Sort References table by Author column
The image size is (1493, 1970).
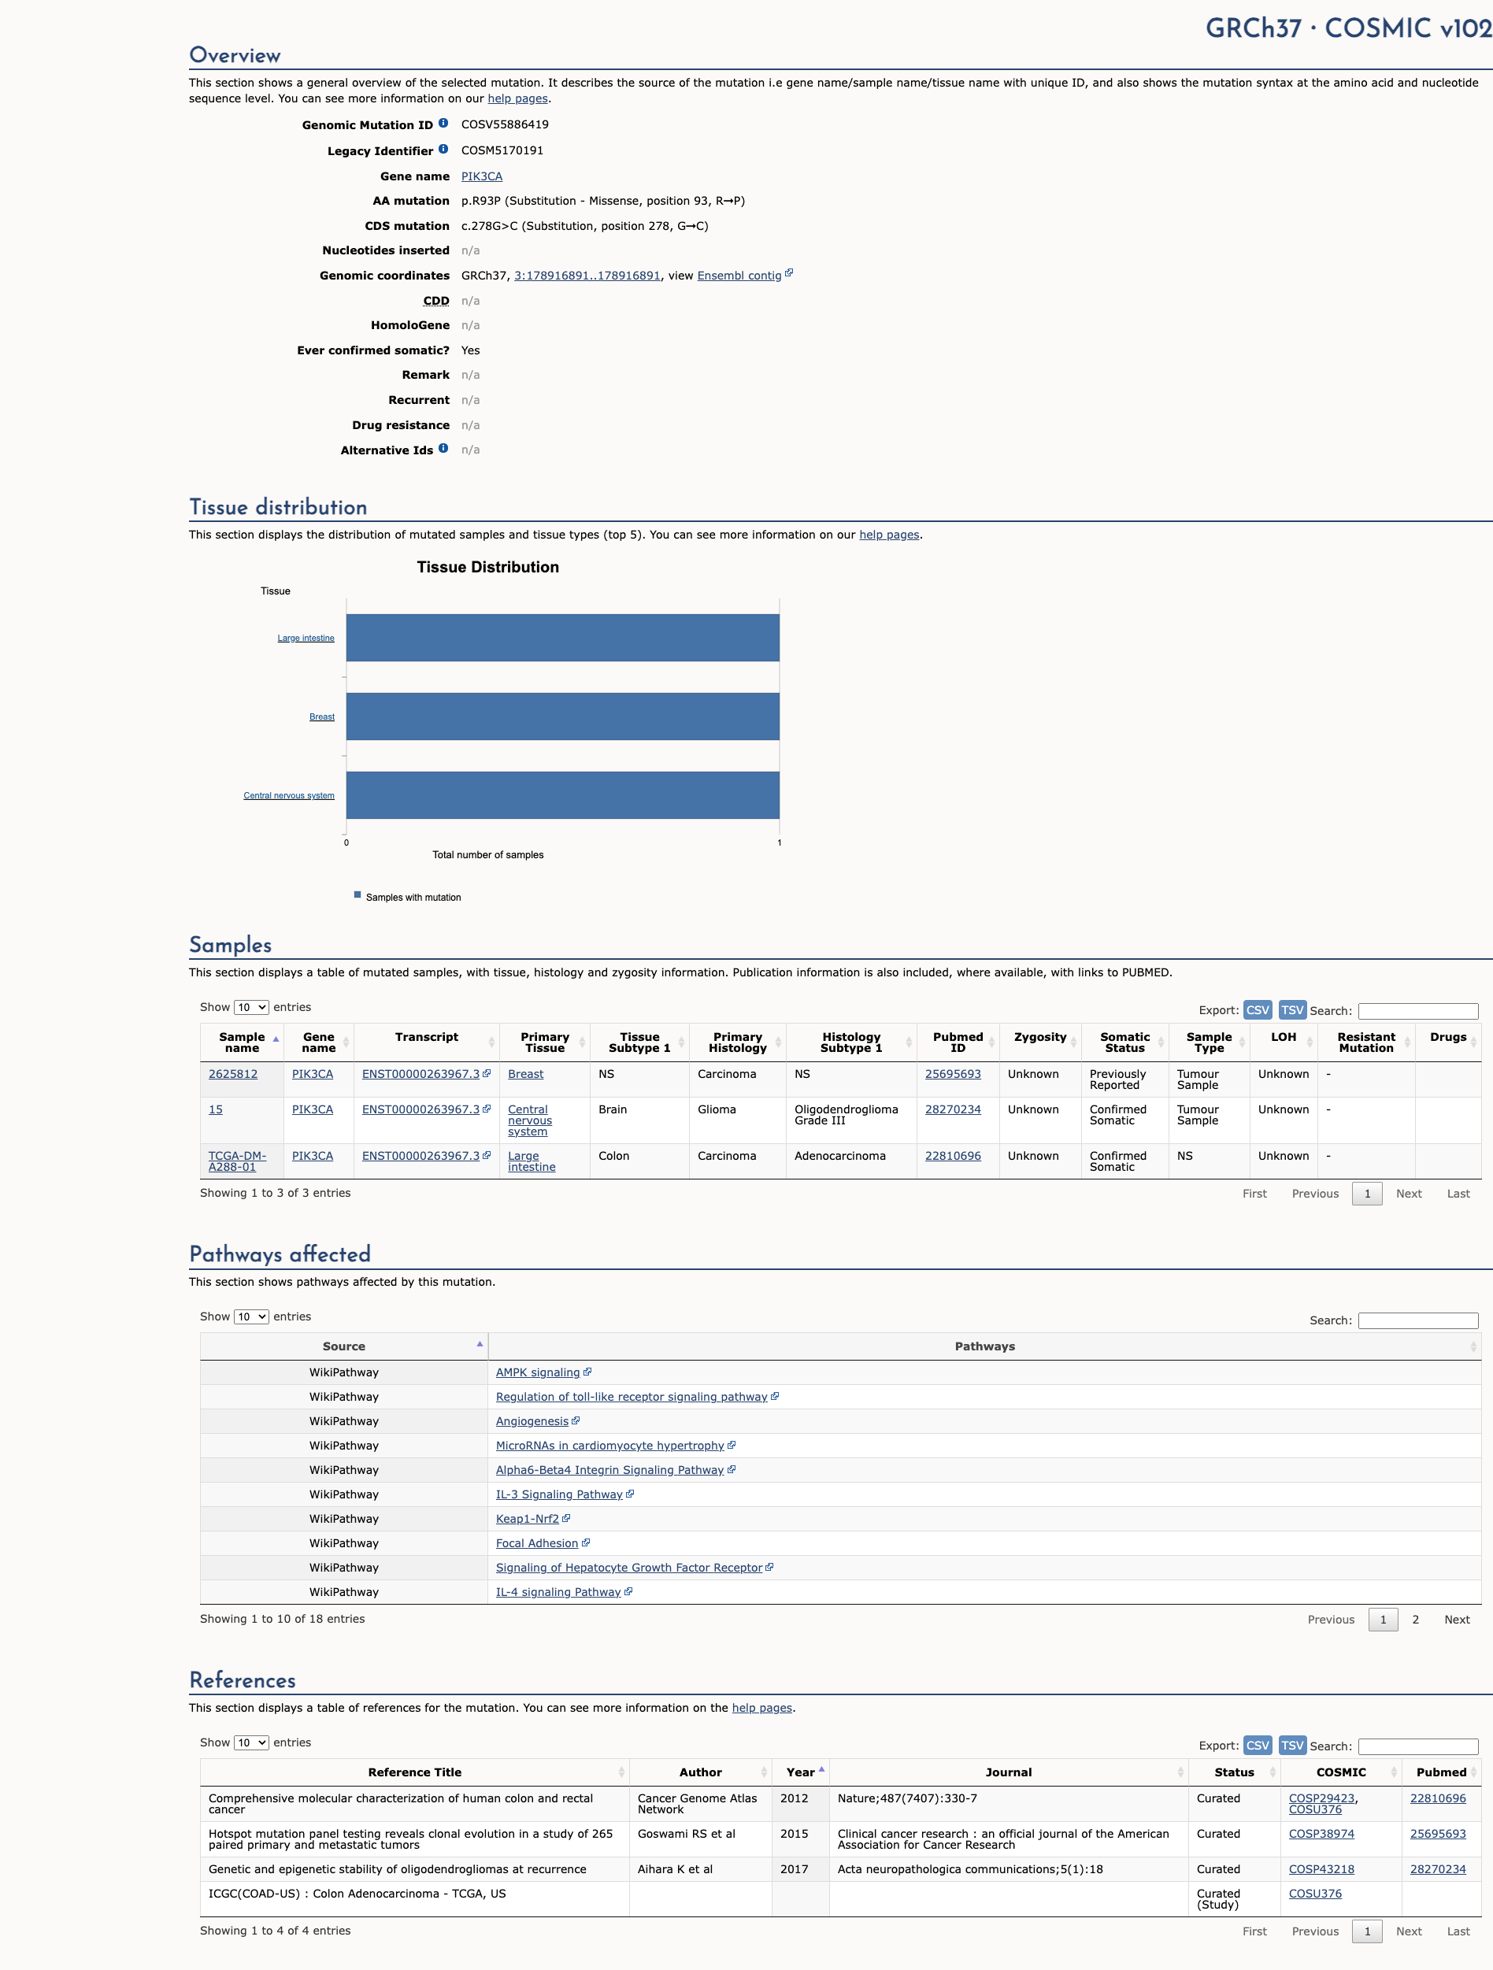tap(700, 1772)
